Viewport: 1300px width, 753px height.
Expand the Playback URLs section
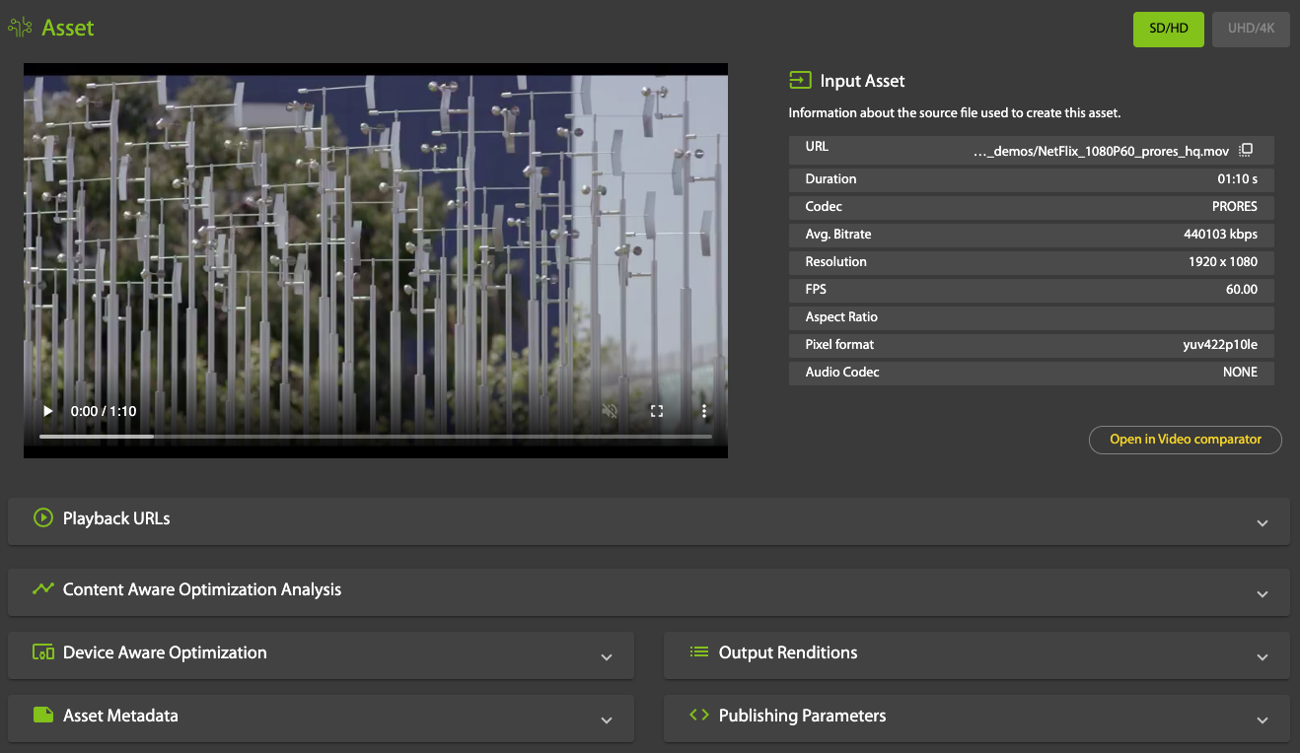click(1262, 522)
